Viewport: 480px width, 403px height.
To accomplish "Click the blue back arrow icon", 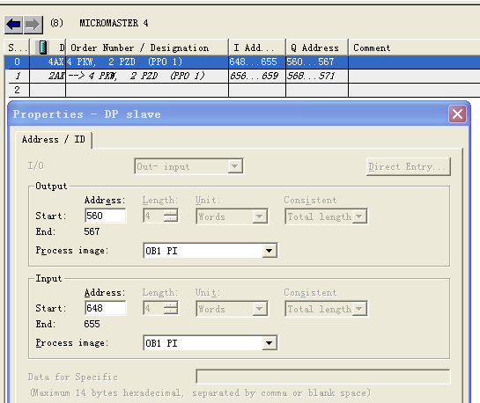I will click(13, 24).
